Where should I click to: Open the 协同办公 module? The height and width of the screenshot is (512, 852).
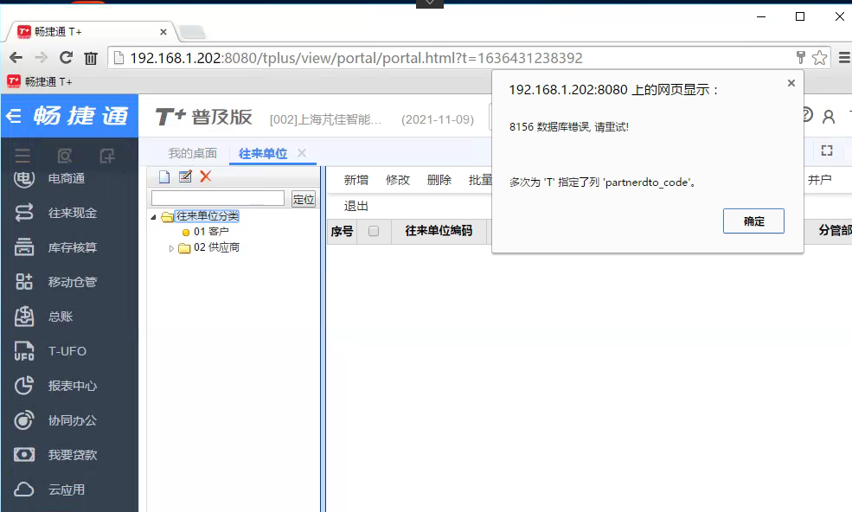point(73,420)
